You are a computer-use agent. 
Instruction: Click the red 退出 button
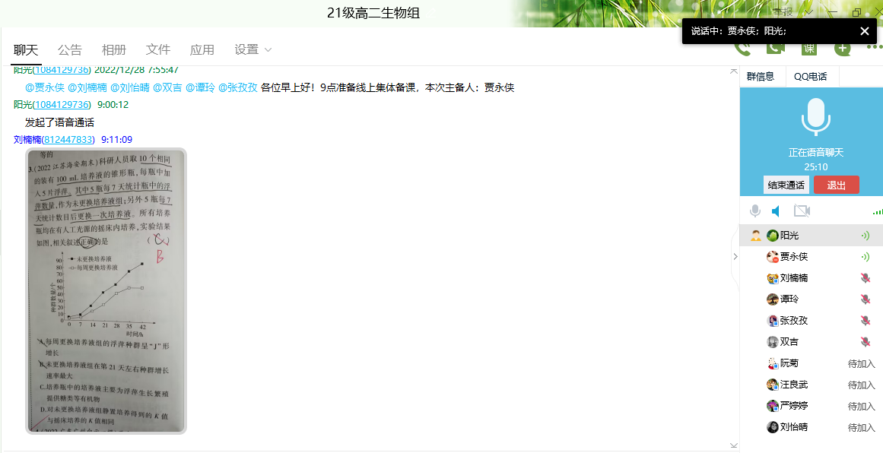(837, 185)
